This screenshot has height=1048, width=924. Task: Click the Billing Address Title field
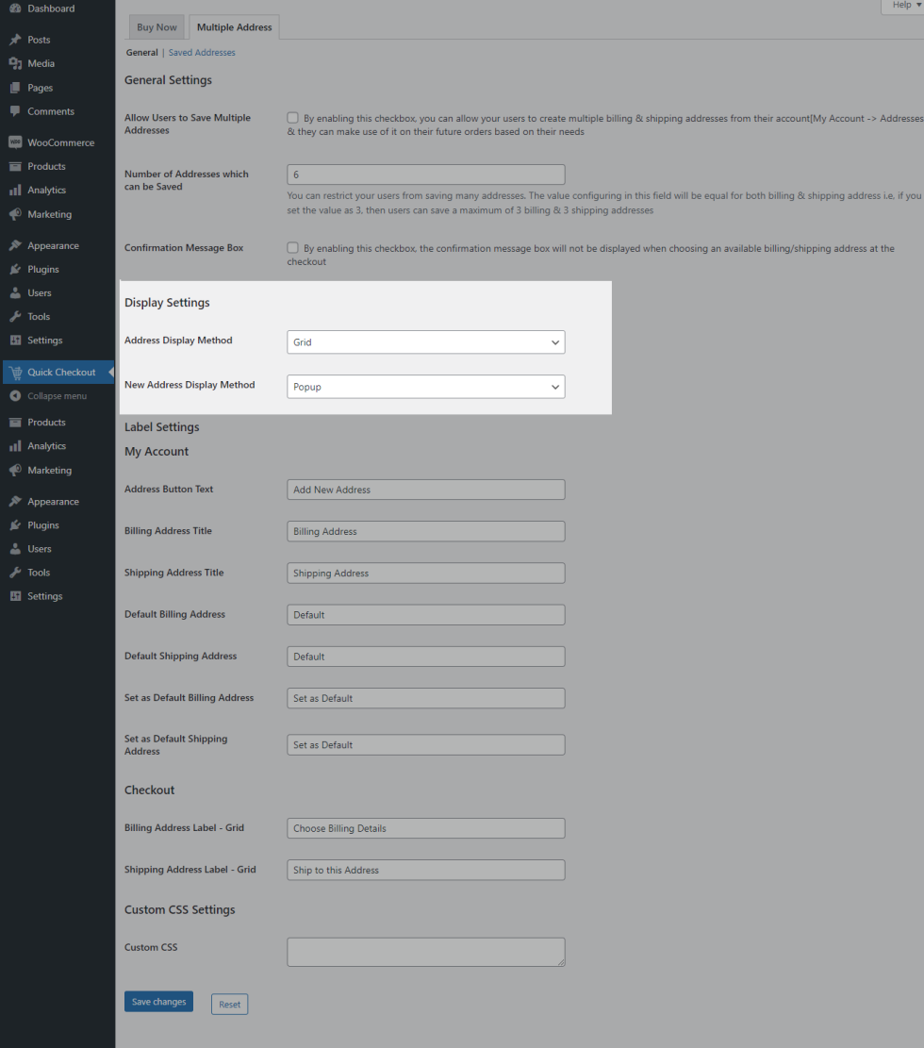pos(425,531)
